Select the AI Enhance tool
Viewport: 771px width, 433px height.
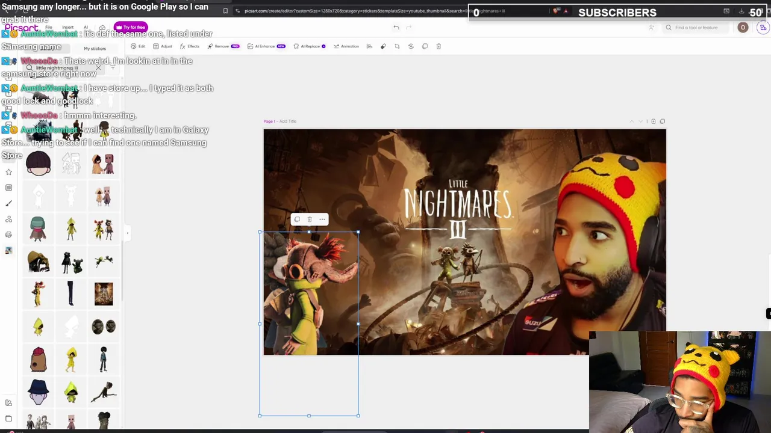point(266,46)
